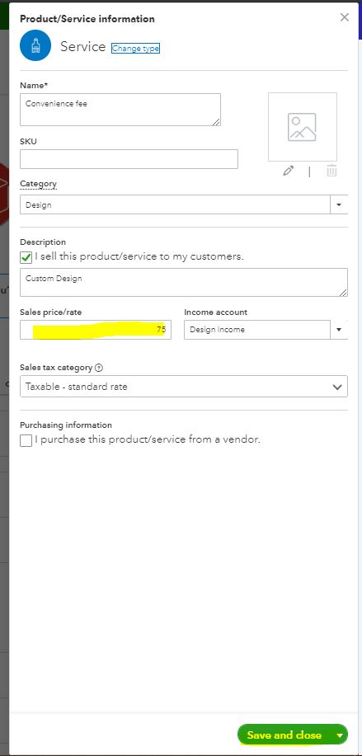The image size is (362, 756).
Task: Open the Income account dropdown arrow
Action: pos(339,330)
